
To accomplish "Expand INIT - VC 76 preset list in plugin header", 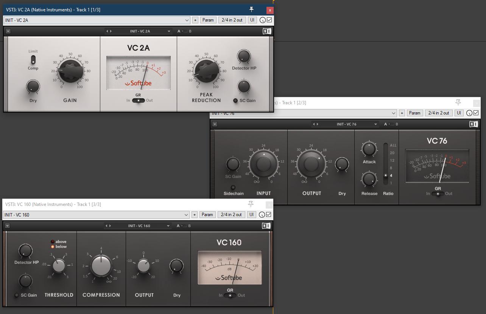I will (x=375, y=124).
